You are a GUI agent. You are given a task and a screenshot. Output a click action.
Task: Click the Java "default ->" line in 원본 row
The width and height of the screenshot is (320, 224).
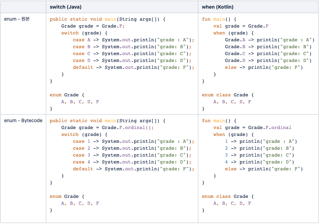[x=133, y=67]
